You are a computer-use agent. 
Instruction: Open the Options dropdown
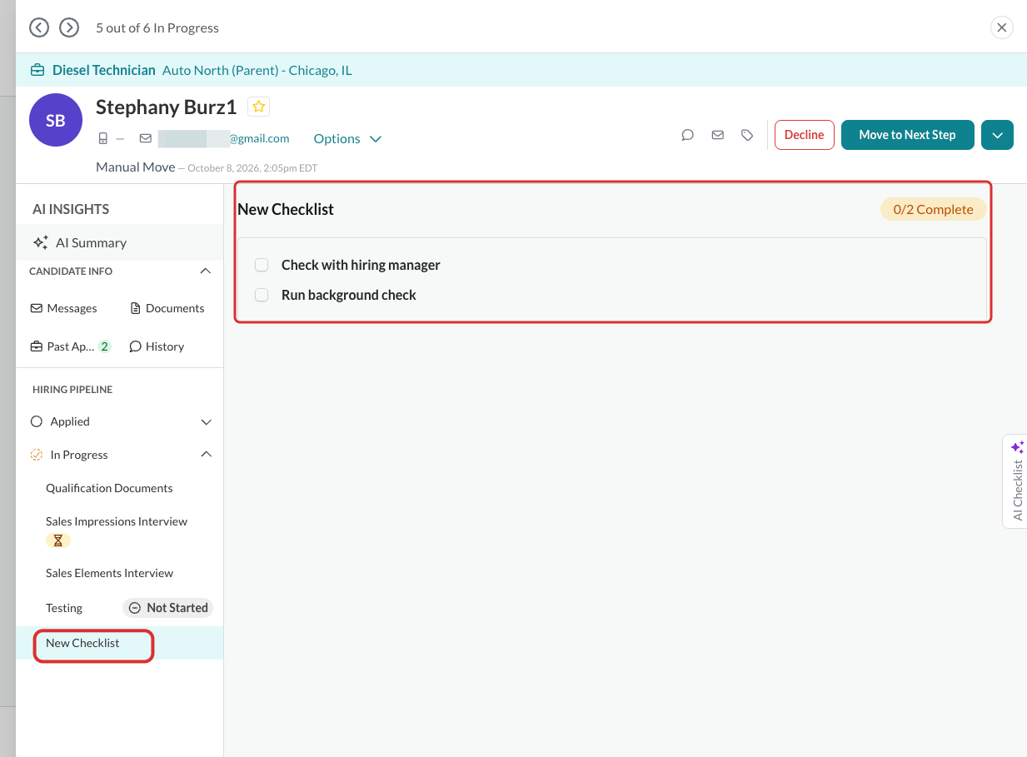347,138
